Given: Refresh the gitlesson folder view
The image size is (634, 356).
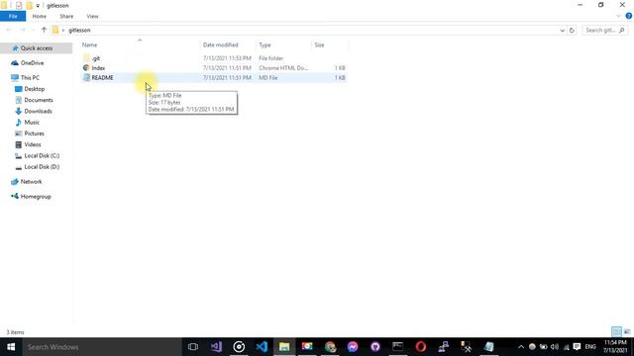Looking at the screenshot, I should click(572, 31).
